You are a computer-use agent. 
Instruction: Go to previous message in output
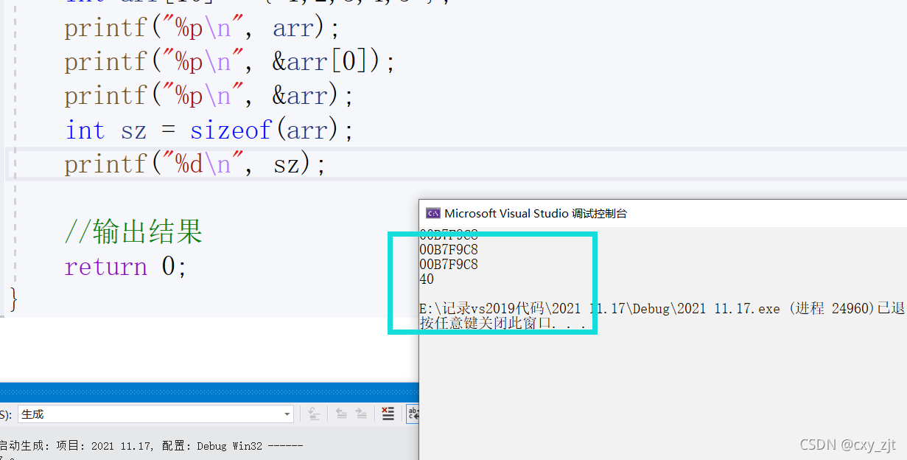pyautogui.click(x=342, y=414)
